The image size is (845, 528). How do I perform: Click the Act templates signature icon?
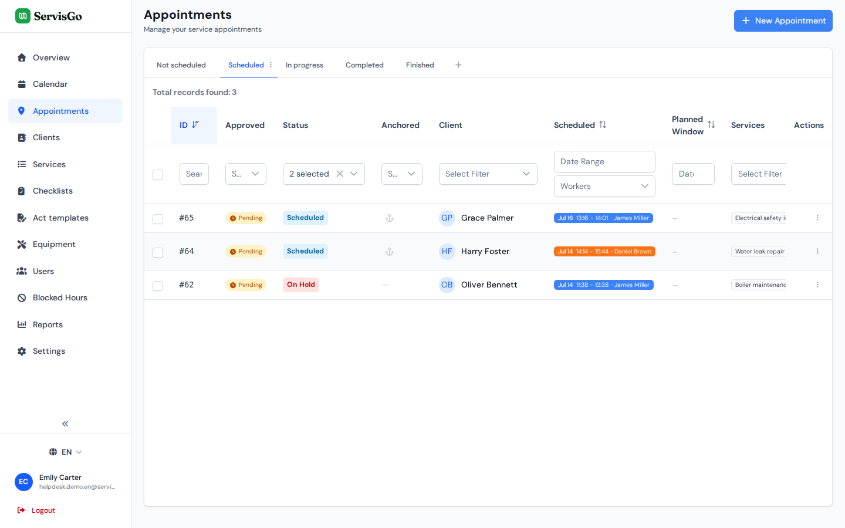[22, 218]
